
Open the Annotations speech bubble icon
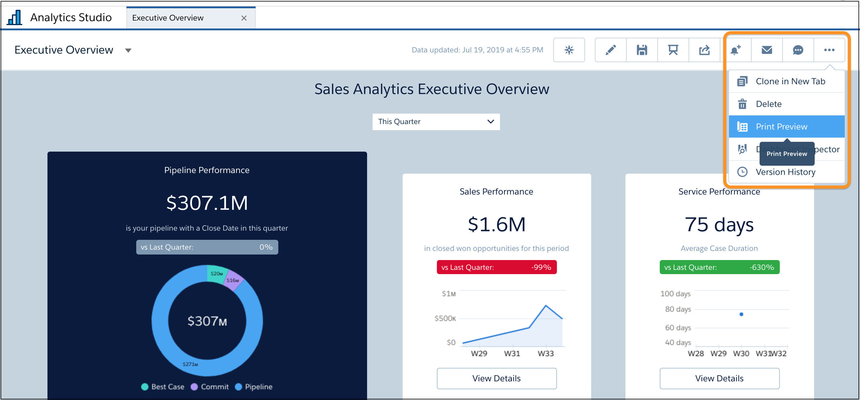pos(798,50)
